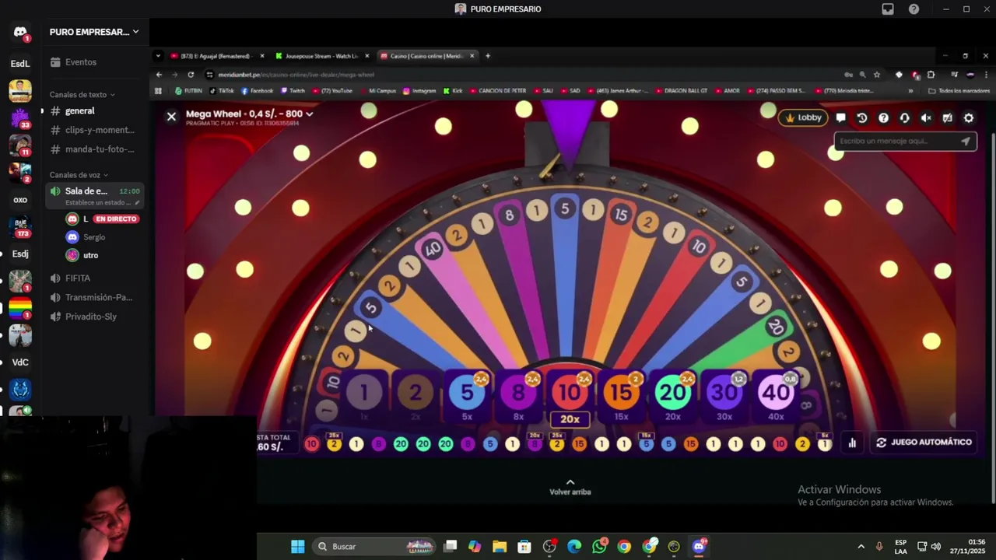Open Facebook bookmark
This screenshot has width=996, height=560.
tap(258, 91)
